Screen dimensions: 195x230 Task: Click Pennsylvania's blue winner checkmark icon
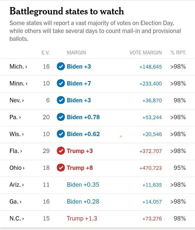[x=61, y=117]
